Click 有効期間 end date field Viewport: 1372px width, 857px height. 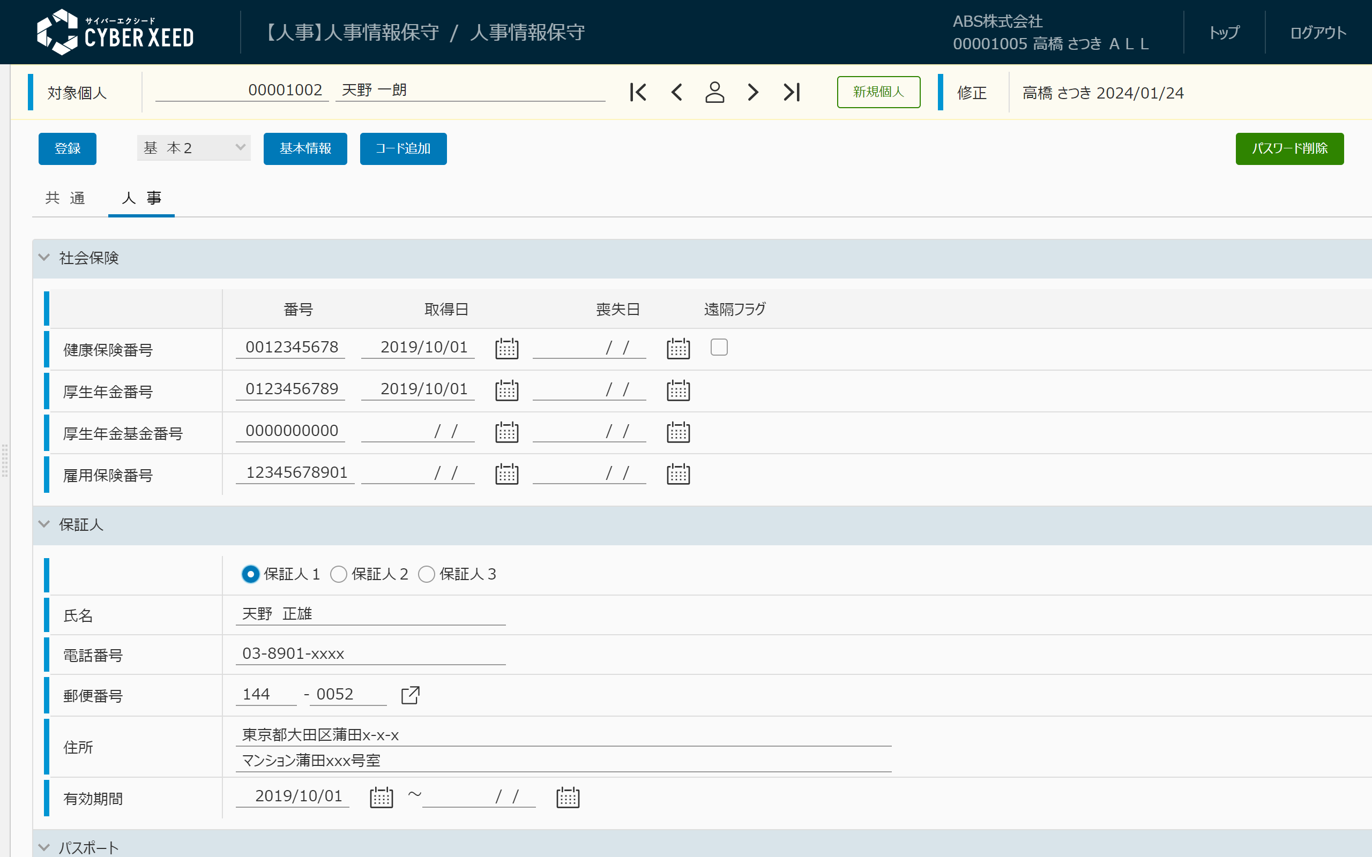(479, 796)
